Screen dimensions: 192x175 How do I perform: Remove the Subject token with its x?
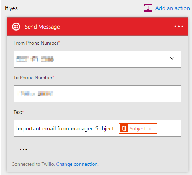[149, 129]
